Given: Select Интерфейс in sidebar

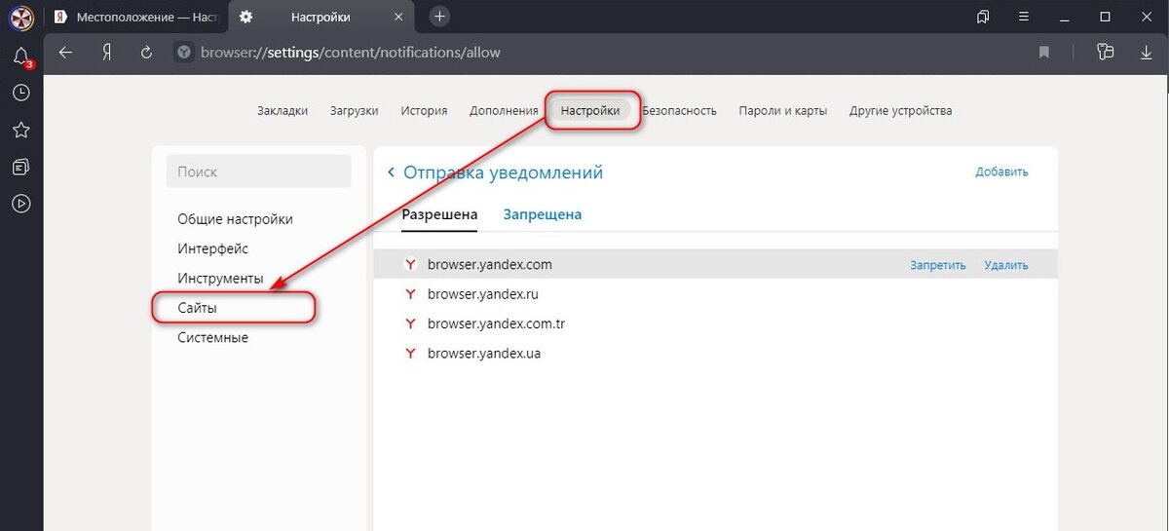Looking at the screenshot, I should point(212,248).
